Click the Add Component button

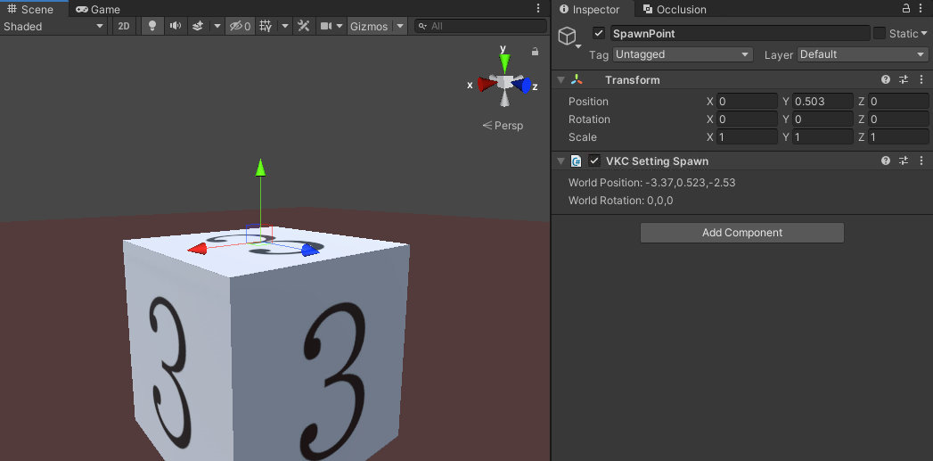[741, 233]
